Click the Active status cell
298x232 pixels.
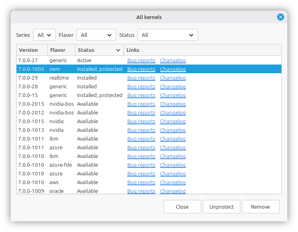[x=84, y=60]
